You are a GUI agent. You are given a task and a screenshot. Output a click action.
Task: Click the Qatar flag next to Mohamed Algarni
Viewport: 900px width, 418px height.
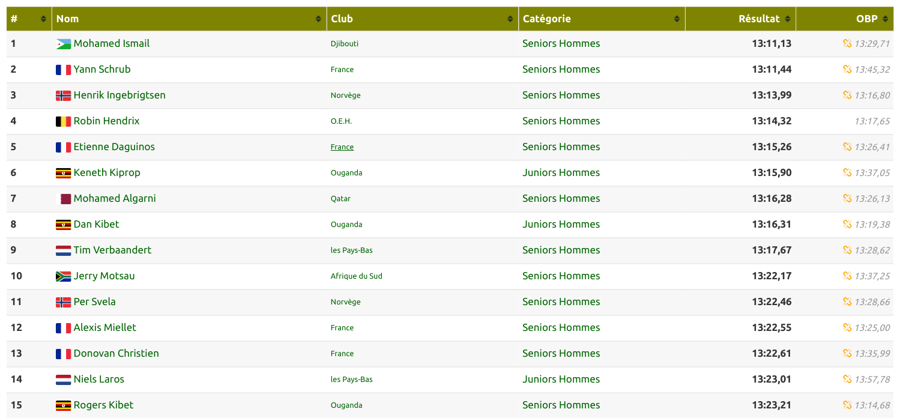(63, 199)
